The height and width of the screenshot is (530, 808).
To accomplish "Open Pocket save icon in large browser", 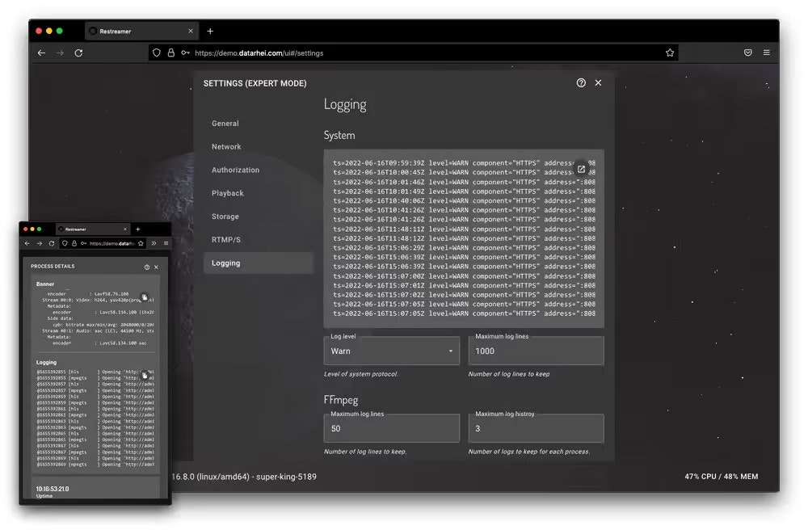I will [x=747, y=53].
